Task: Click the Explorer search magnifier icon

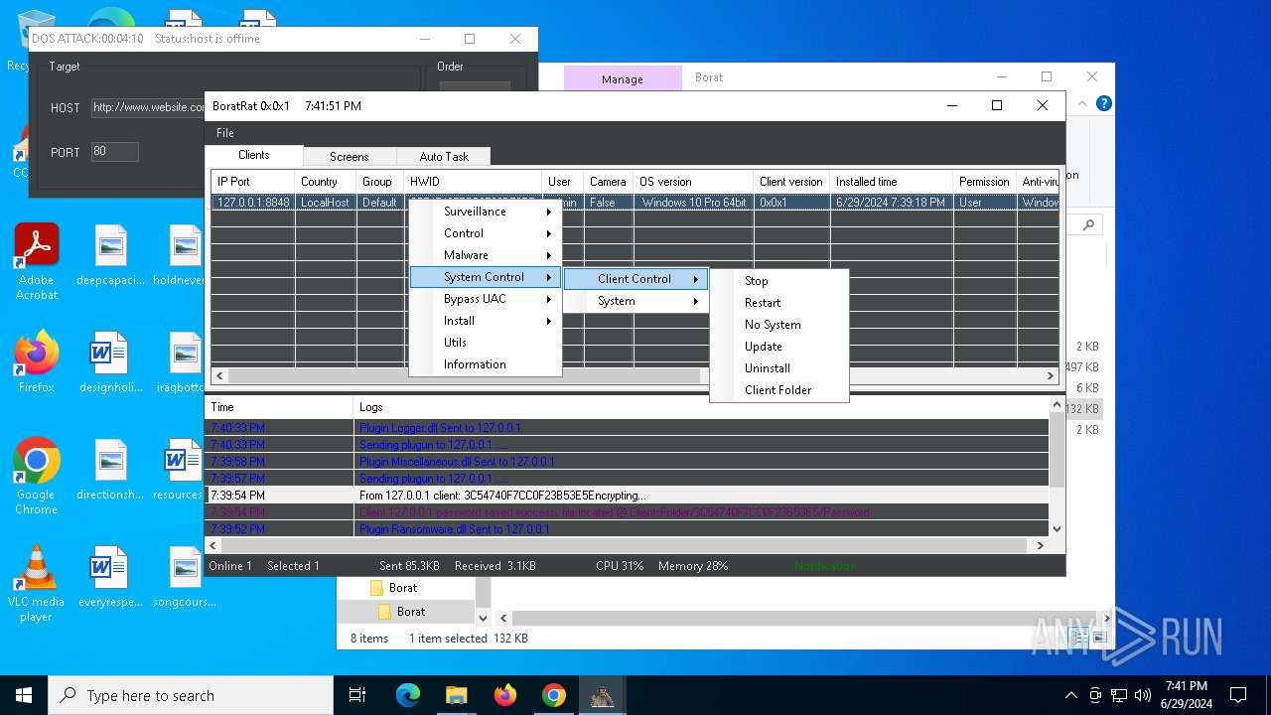Action: [x=1088, y=225]
